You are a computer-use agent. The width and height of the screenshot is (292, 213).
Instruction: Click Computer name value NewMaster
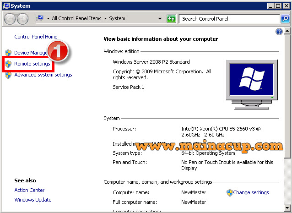[194, 192]
